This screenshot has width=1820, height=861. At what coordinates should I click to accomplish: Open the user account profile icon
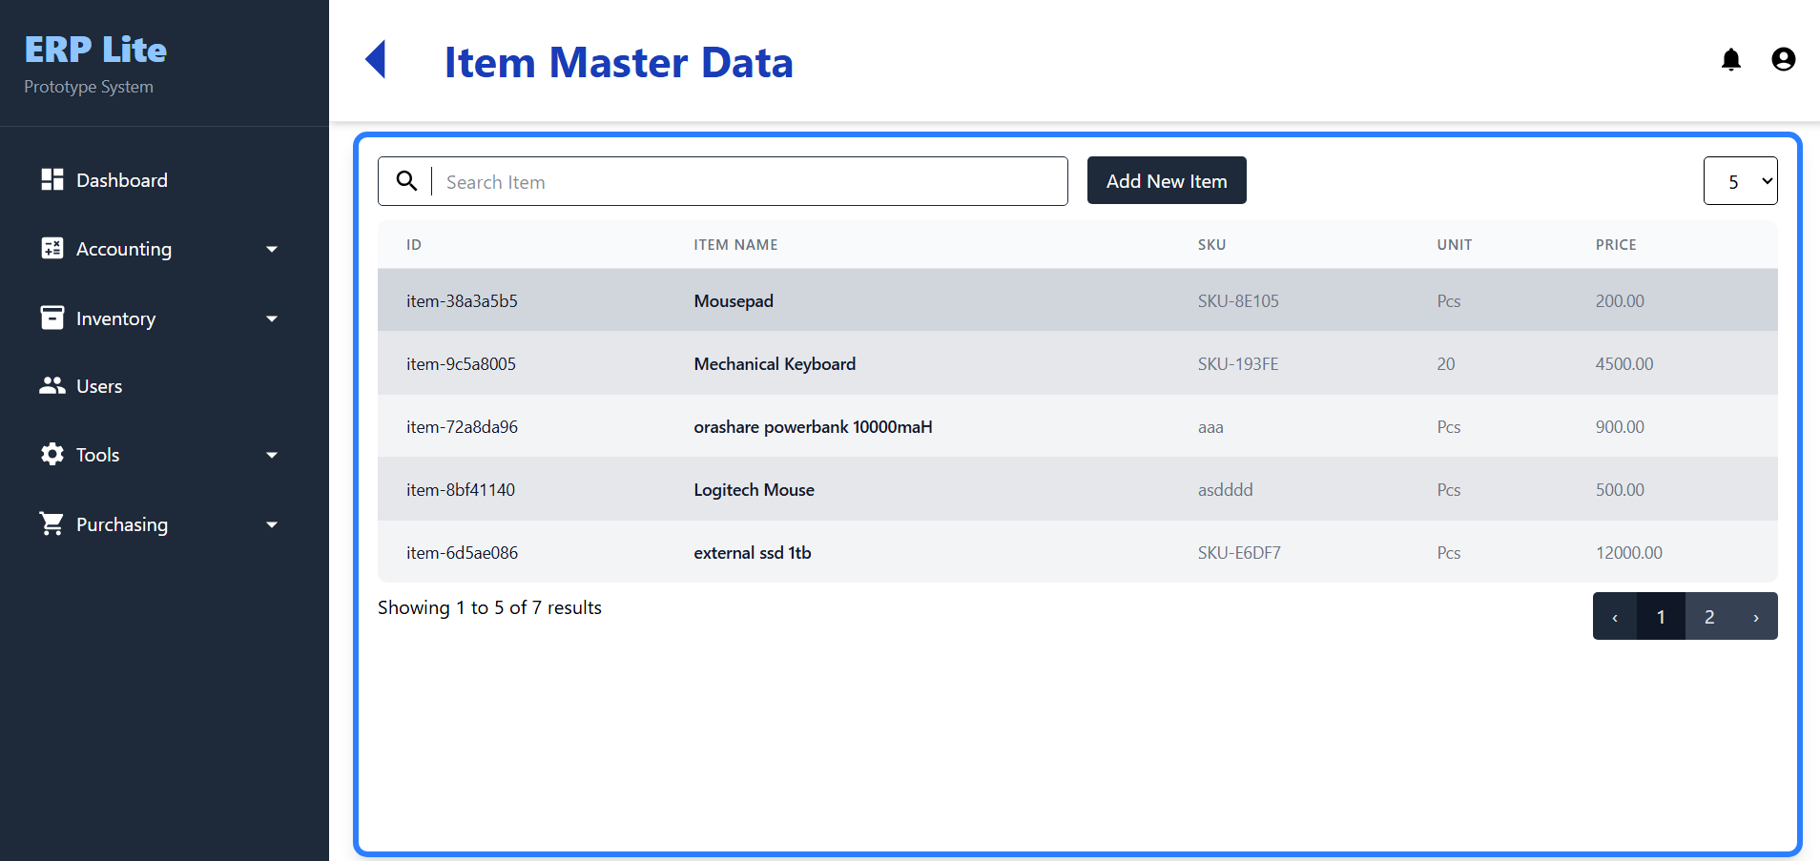(x=1783, y=59)
